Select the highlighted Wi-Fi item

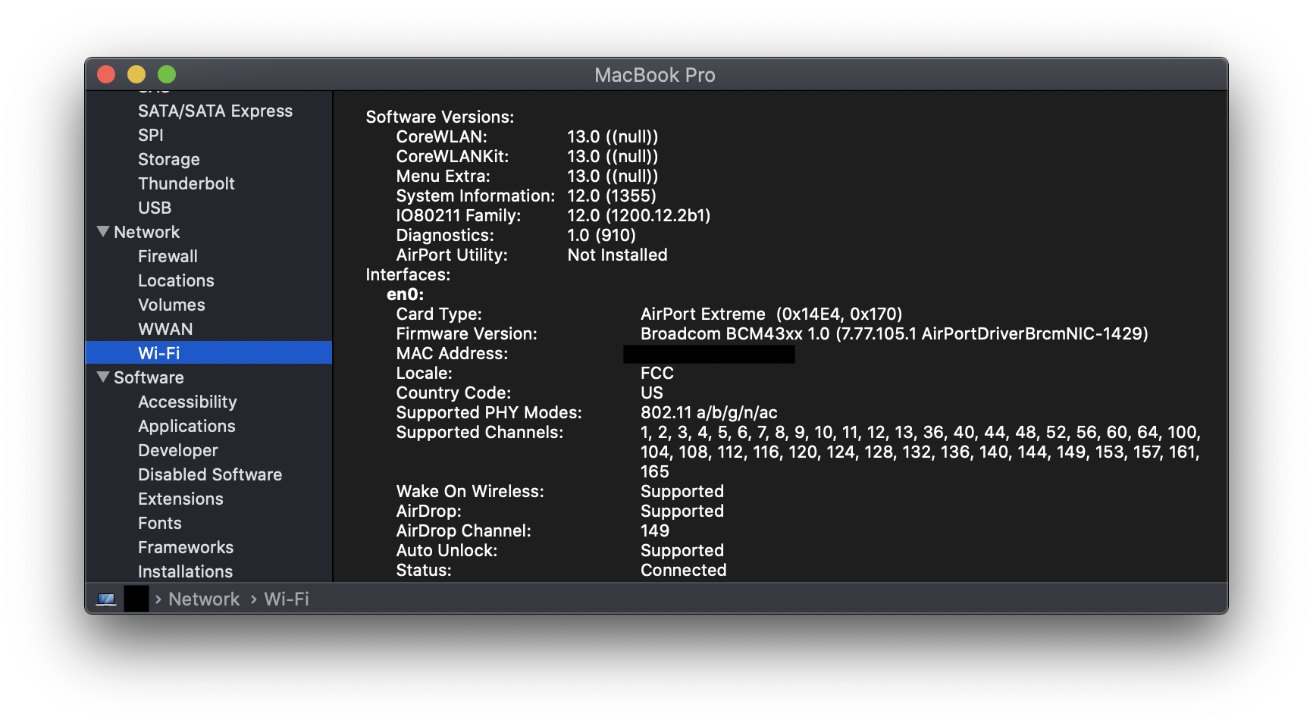pyautogui.click(x=159, y=353)
